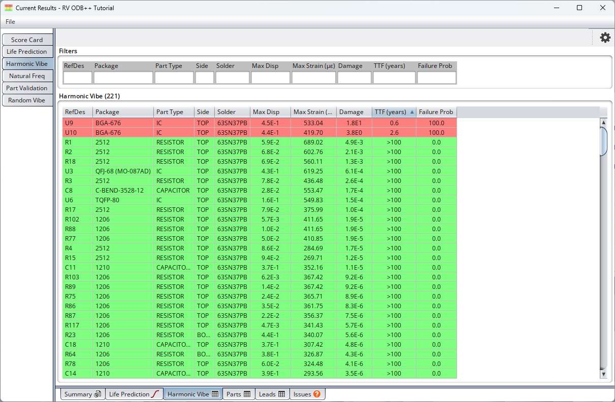
Task: Click the application icon in title bar
Action: (9, 8)
